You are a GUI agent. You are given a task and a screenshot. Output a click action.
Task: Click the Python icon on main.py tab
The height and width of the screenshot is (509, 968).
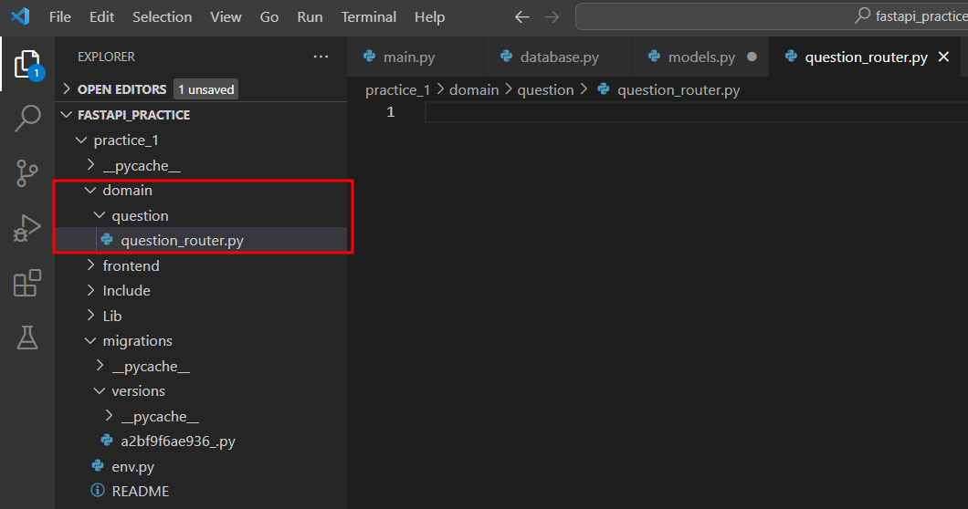(369, 57)
